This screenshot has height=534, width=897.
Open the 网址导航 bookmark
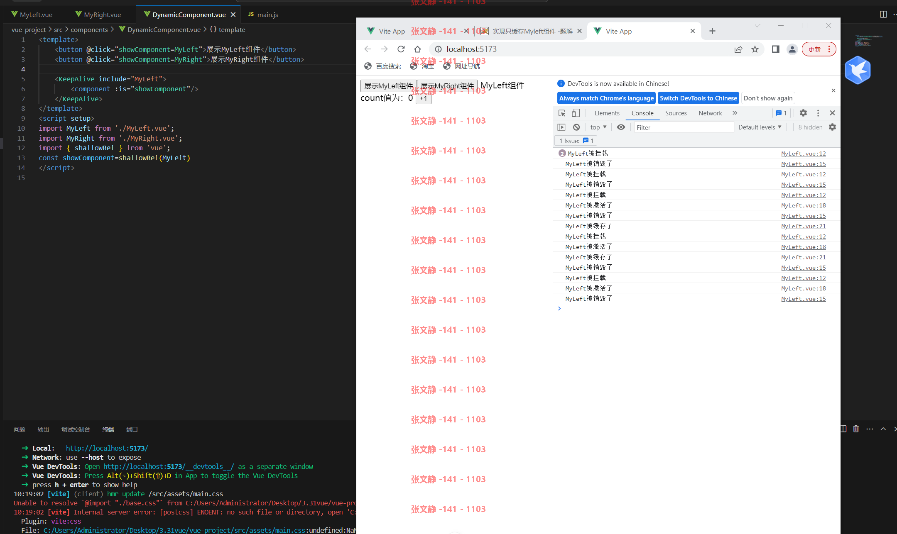coord(461,66)
